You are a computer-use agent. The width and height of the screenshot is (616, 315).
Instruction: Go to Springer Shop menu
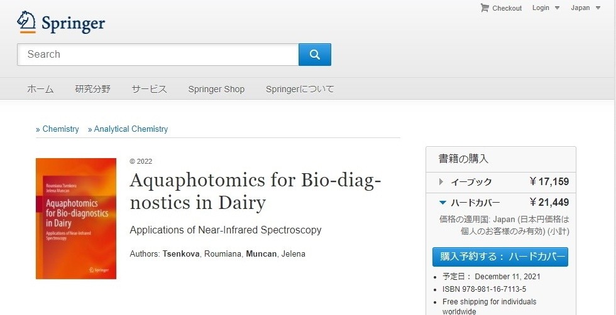[216, 89]
